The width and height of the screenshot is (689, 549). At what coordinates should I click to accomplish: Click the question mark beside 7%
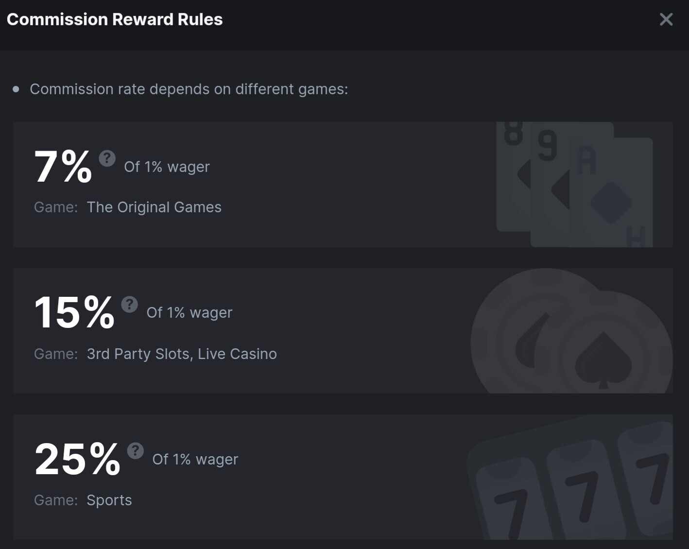click(107, 158)
